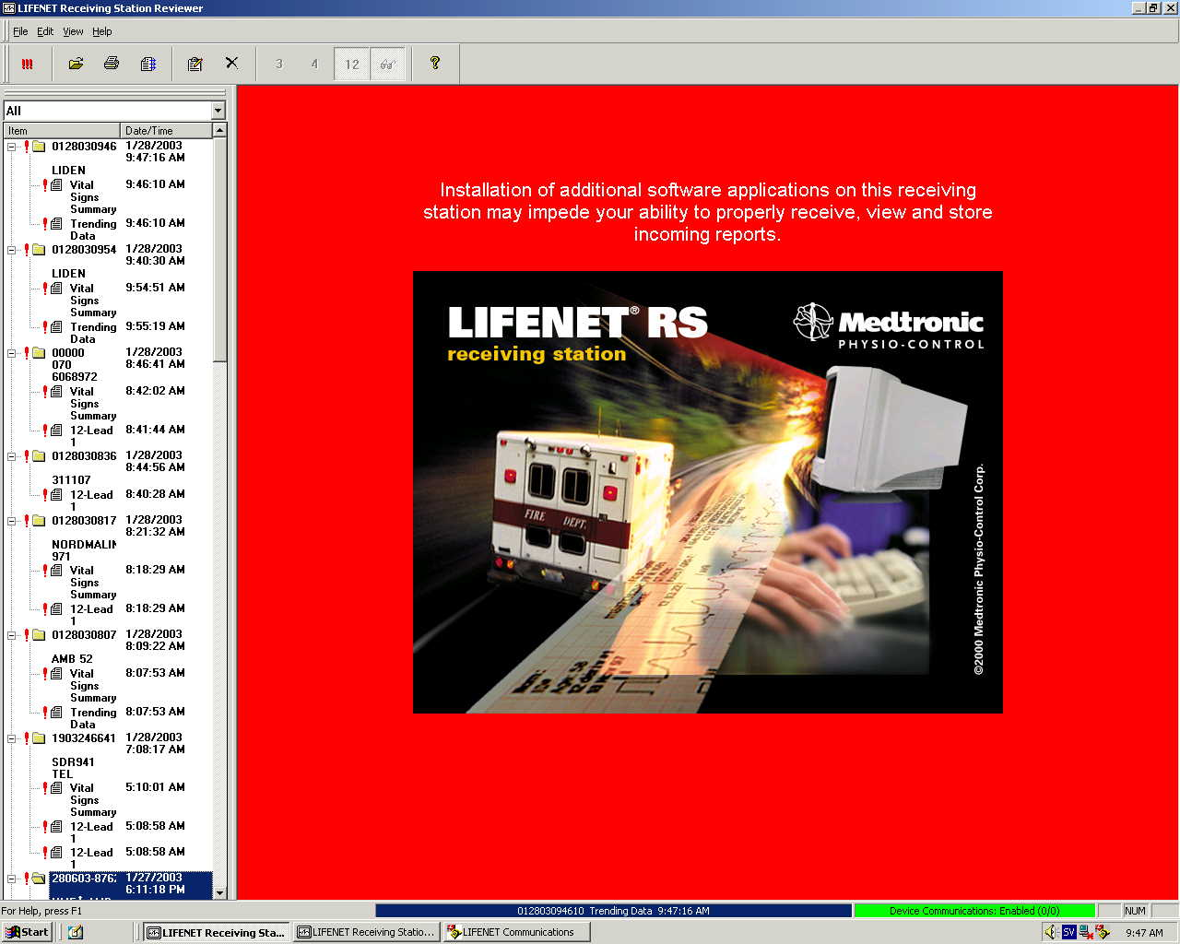Switch to the LIFENET Communications taskbar button
The width and height of the screenshot is (1180, 944).
pos(516,932)
